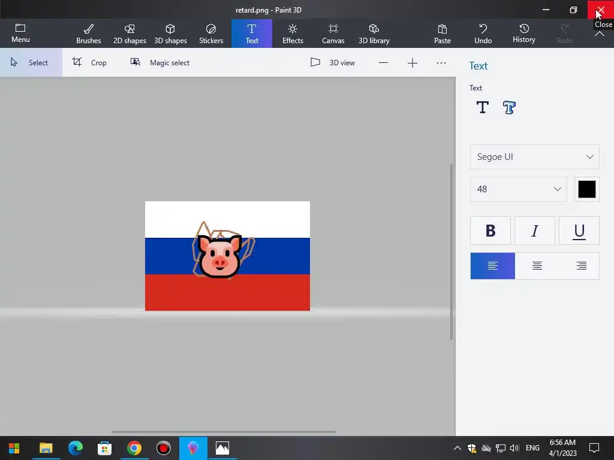The height and width of the screenshot is (460, 614).
Task: Click the pig sticker on the flag
Action: coord(219,256)
